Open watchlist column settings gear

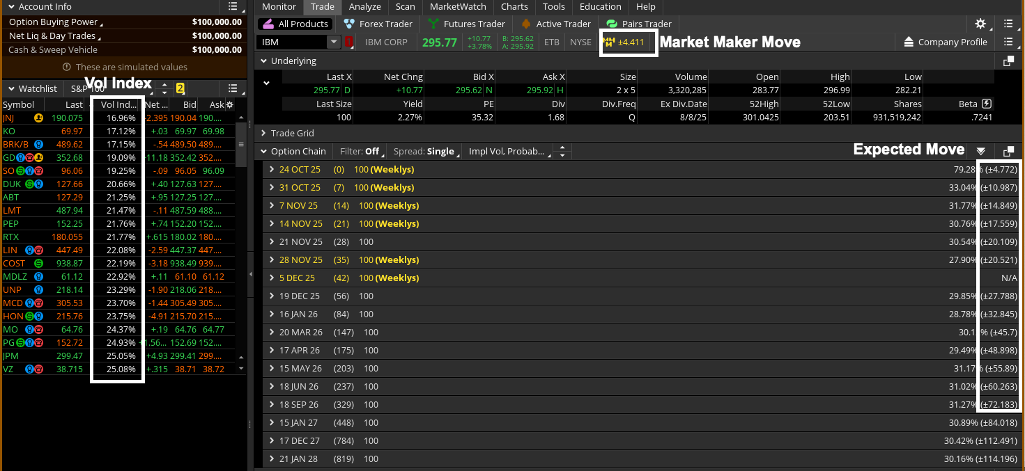[230, 104]
